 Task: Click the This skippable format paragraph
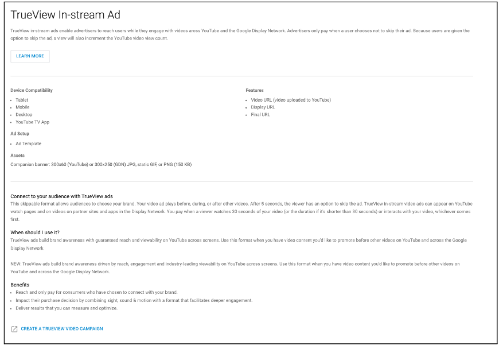point(241,211)
